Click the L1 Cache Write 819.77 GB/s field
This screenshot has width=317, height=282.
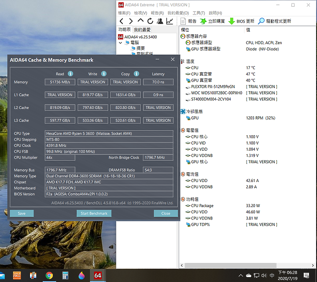[x=93, y=95]
